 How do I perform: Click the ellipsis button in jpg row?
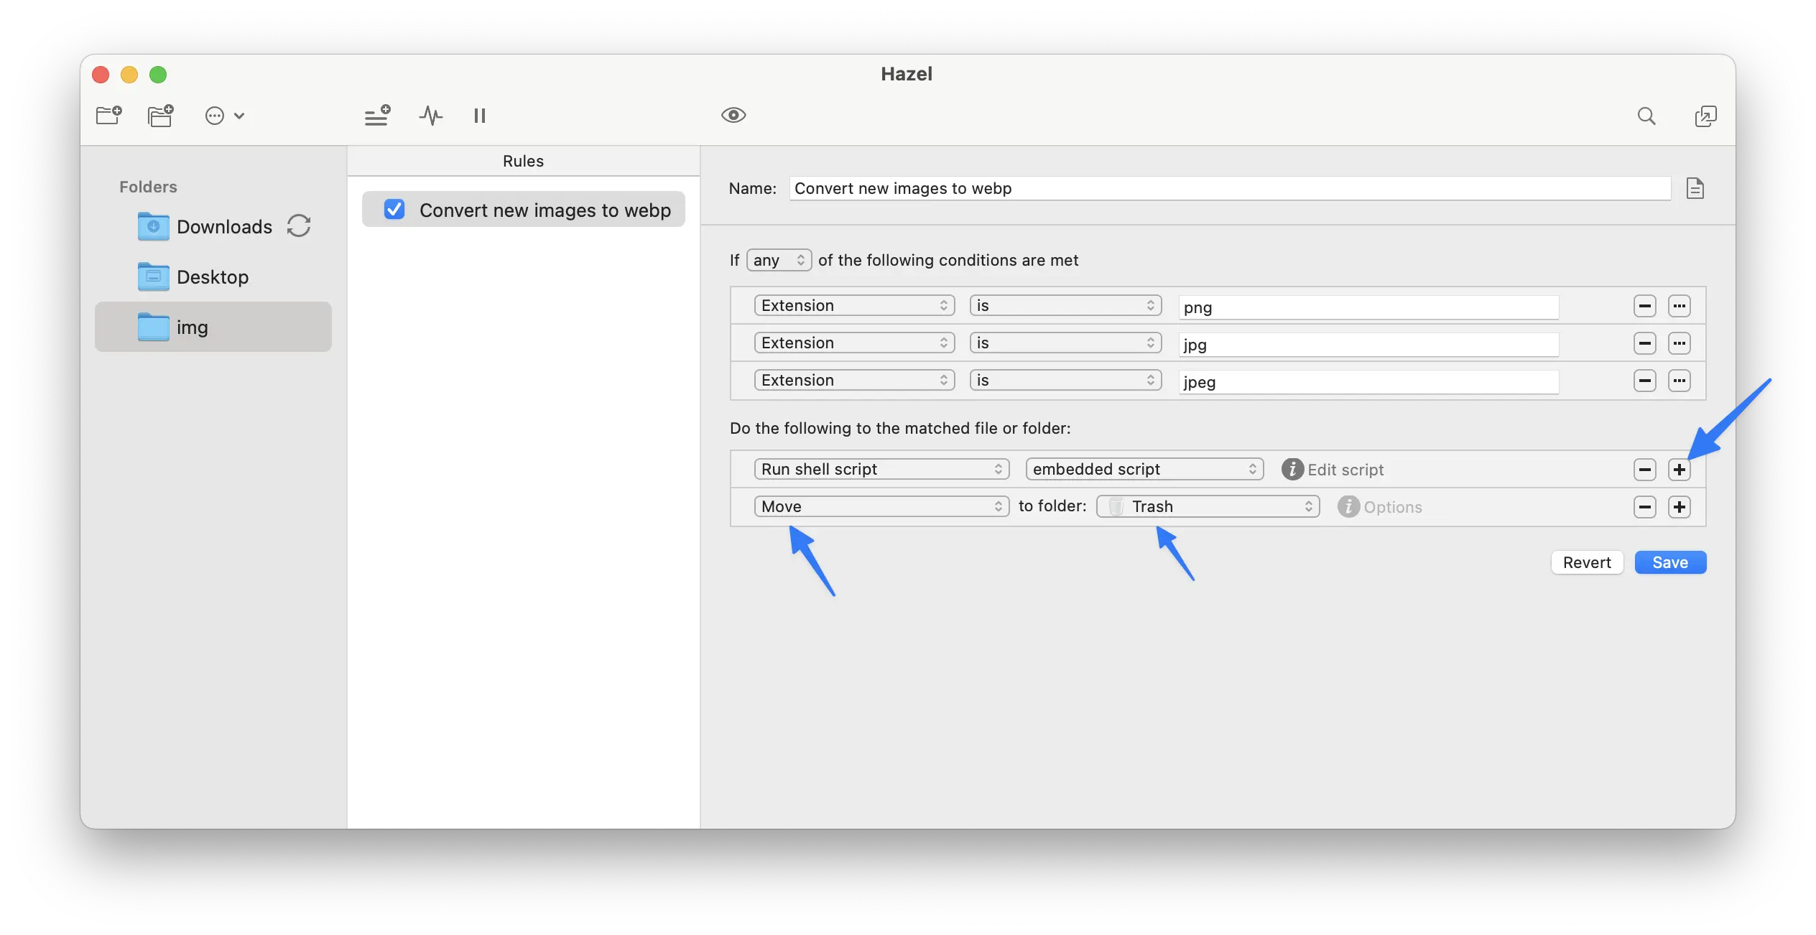[x=1680, y=343]
